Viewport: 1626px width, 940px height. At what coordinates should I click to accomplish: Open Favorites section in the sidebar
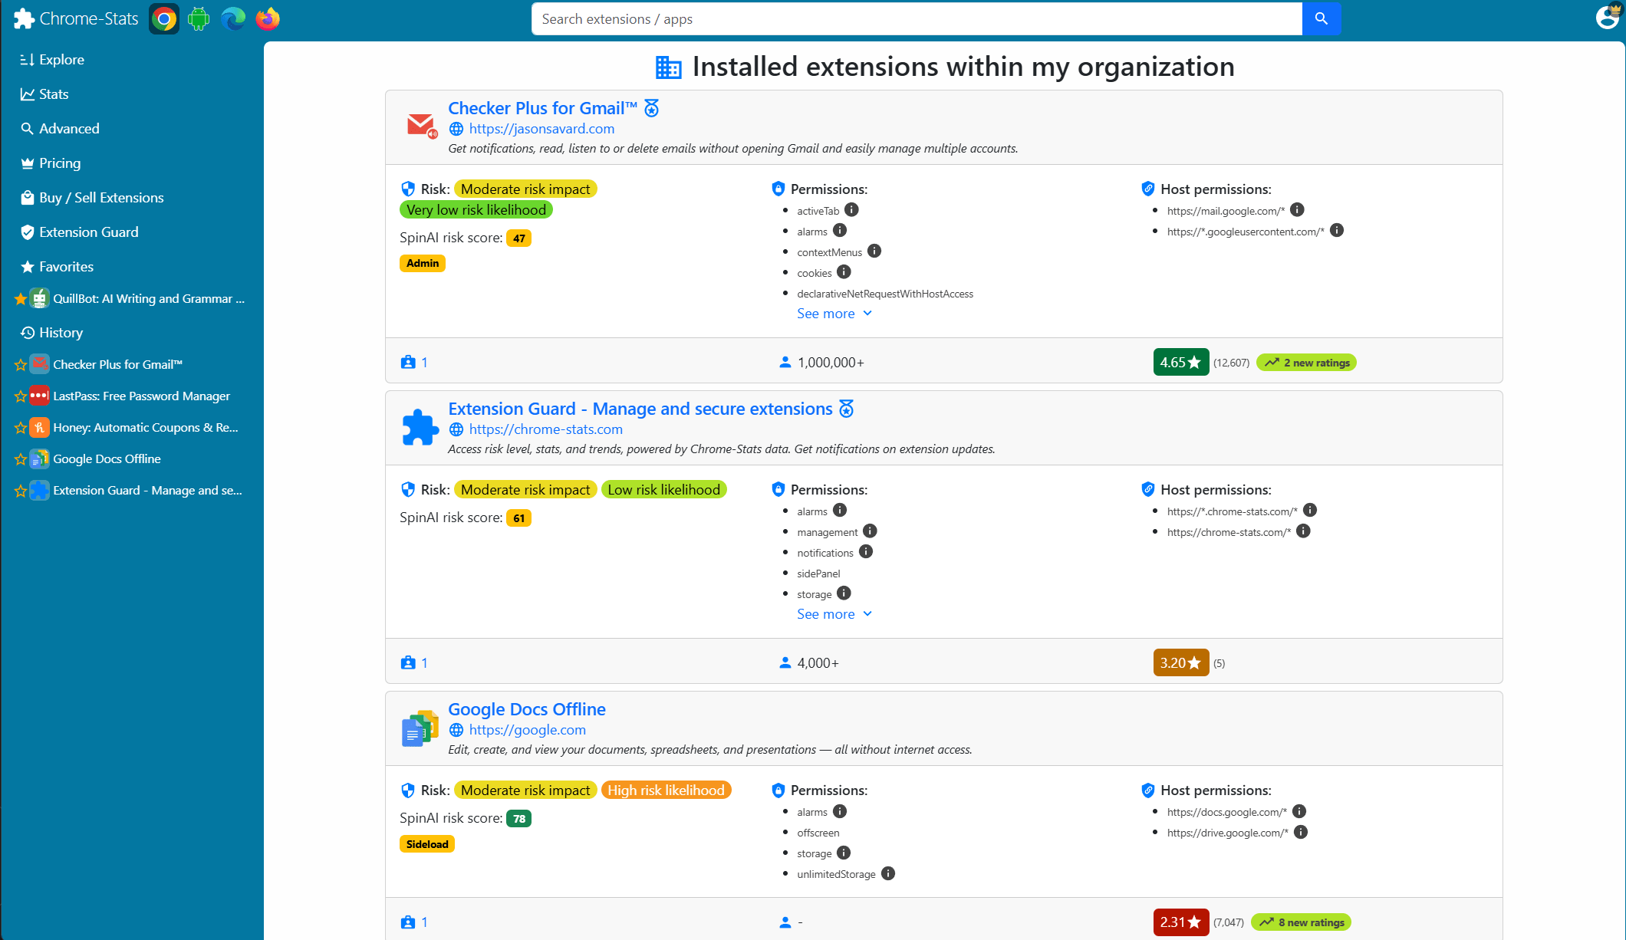pos(57,267)
